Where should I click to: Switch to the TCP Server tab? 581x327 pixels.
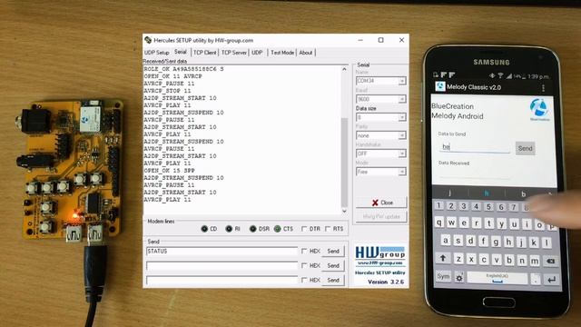(x=234, y=53)
